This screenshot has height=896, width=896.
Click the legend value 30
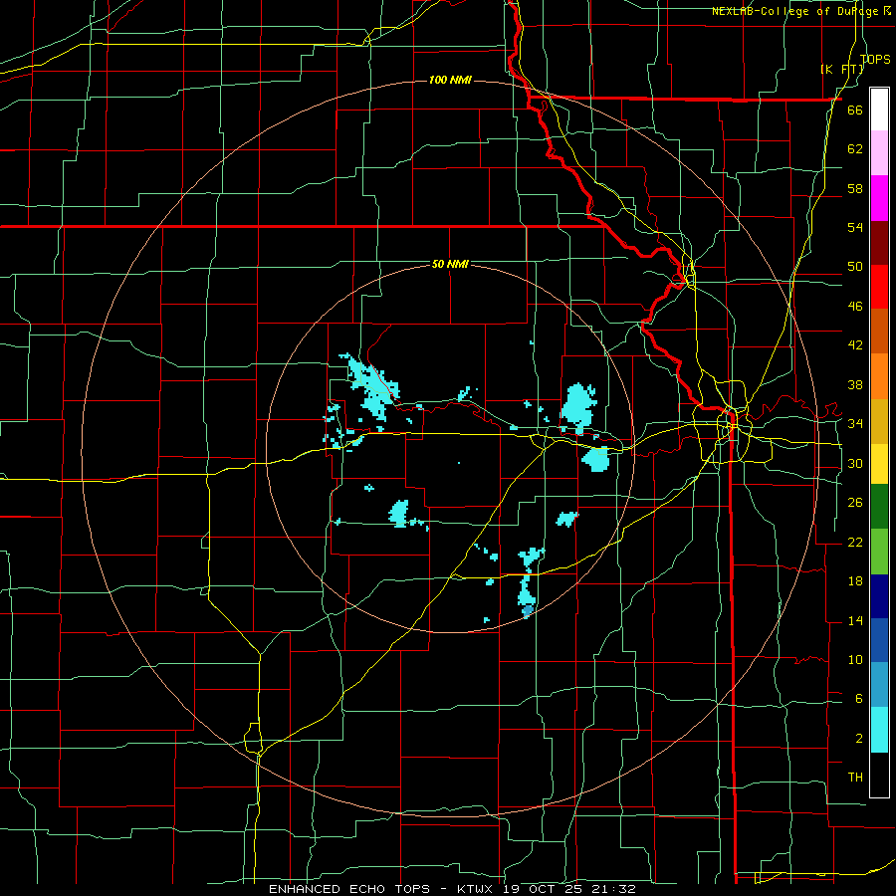click(x=855, y=463)
